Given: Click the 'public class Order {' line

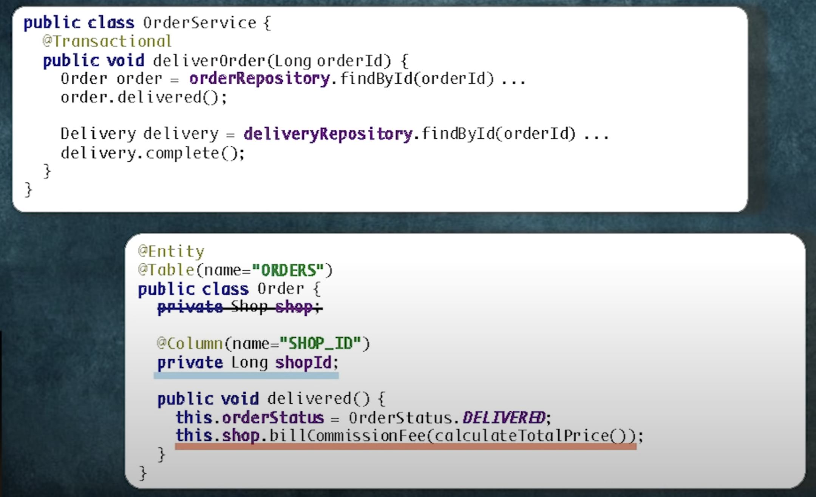Looking at the screenshot, I should (x=229, y=289).
